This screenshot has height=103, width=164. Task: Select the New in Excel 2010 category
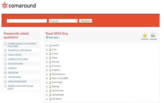click(x=60, y=78)
